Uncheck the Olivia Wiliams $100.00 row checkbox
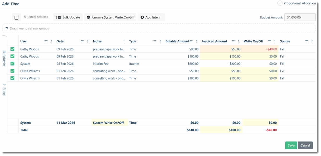 (13, 78)
